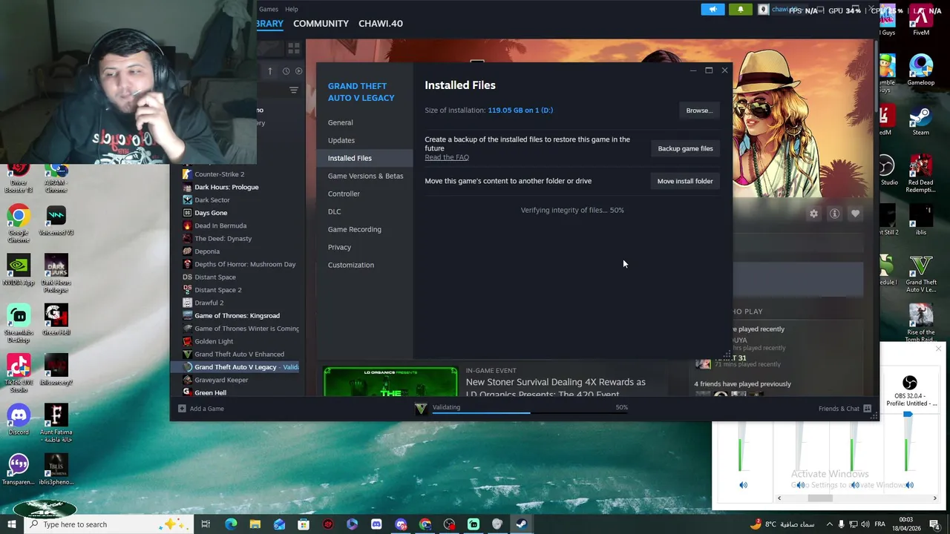Select DLC in properties sidebar
The image size is (950, 534).
point(335,211)
